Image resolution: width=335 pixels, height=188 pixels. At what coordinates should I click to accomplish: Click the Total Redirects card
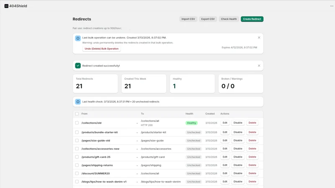[x=95, y=84]
